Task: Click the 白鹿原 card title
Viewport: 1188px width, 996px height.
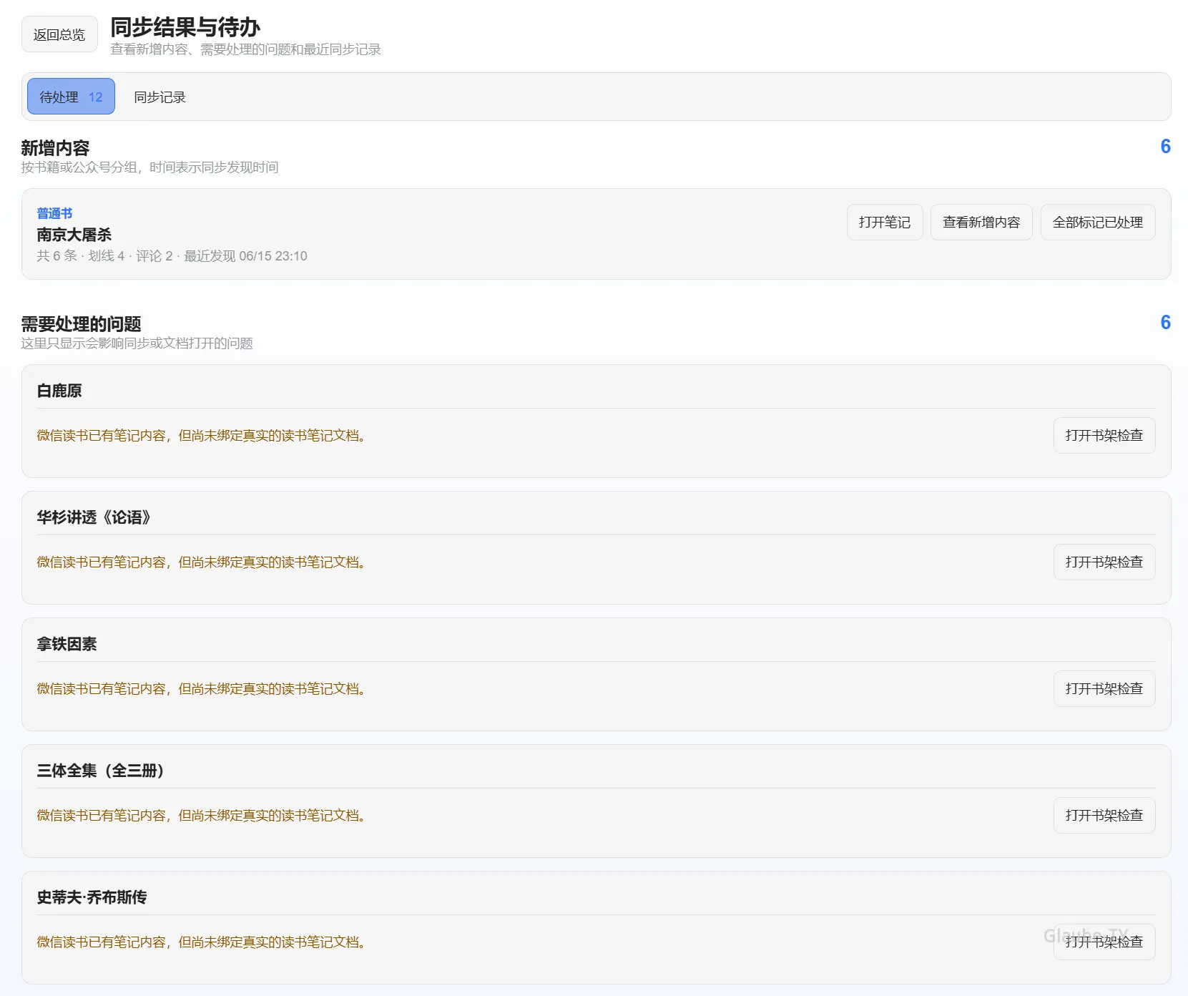Action: click(x=59, y=391)
